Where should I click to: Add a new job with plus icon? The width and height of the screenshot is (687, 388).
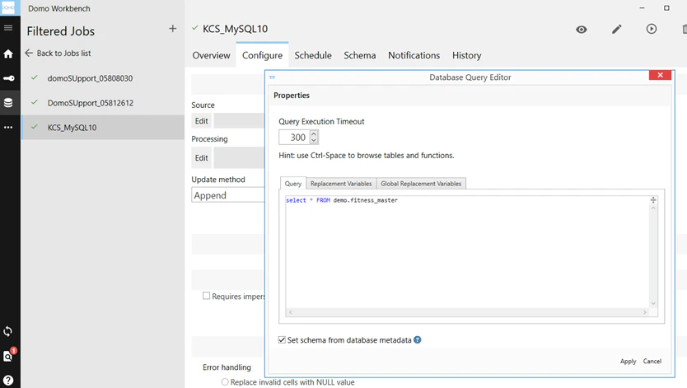click(173, 29)
